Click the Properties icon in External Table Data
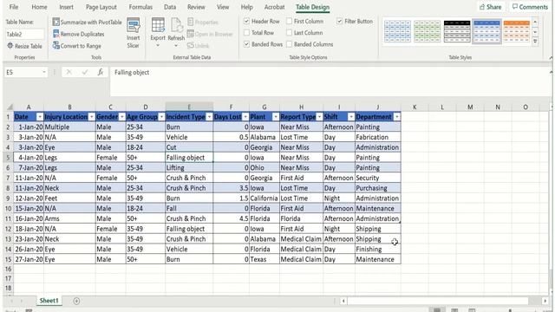555x312 pixels. pyautogui.click(x=191, y=22)
